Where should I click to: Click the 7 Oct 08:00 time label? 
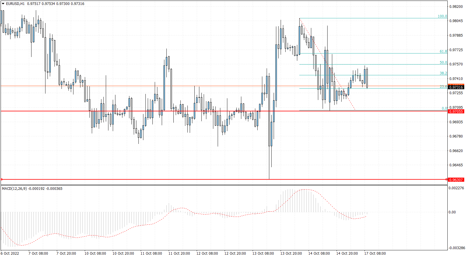tap(38, 254)
